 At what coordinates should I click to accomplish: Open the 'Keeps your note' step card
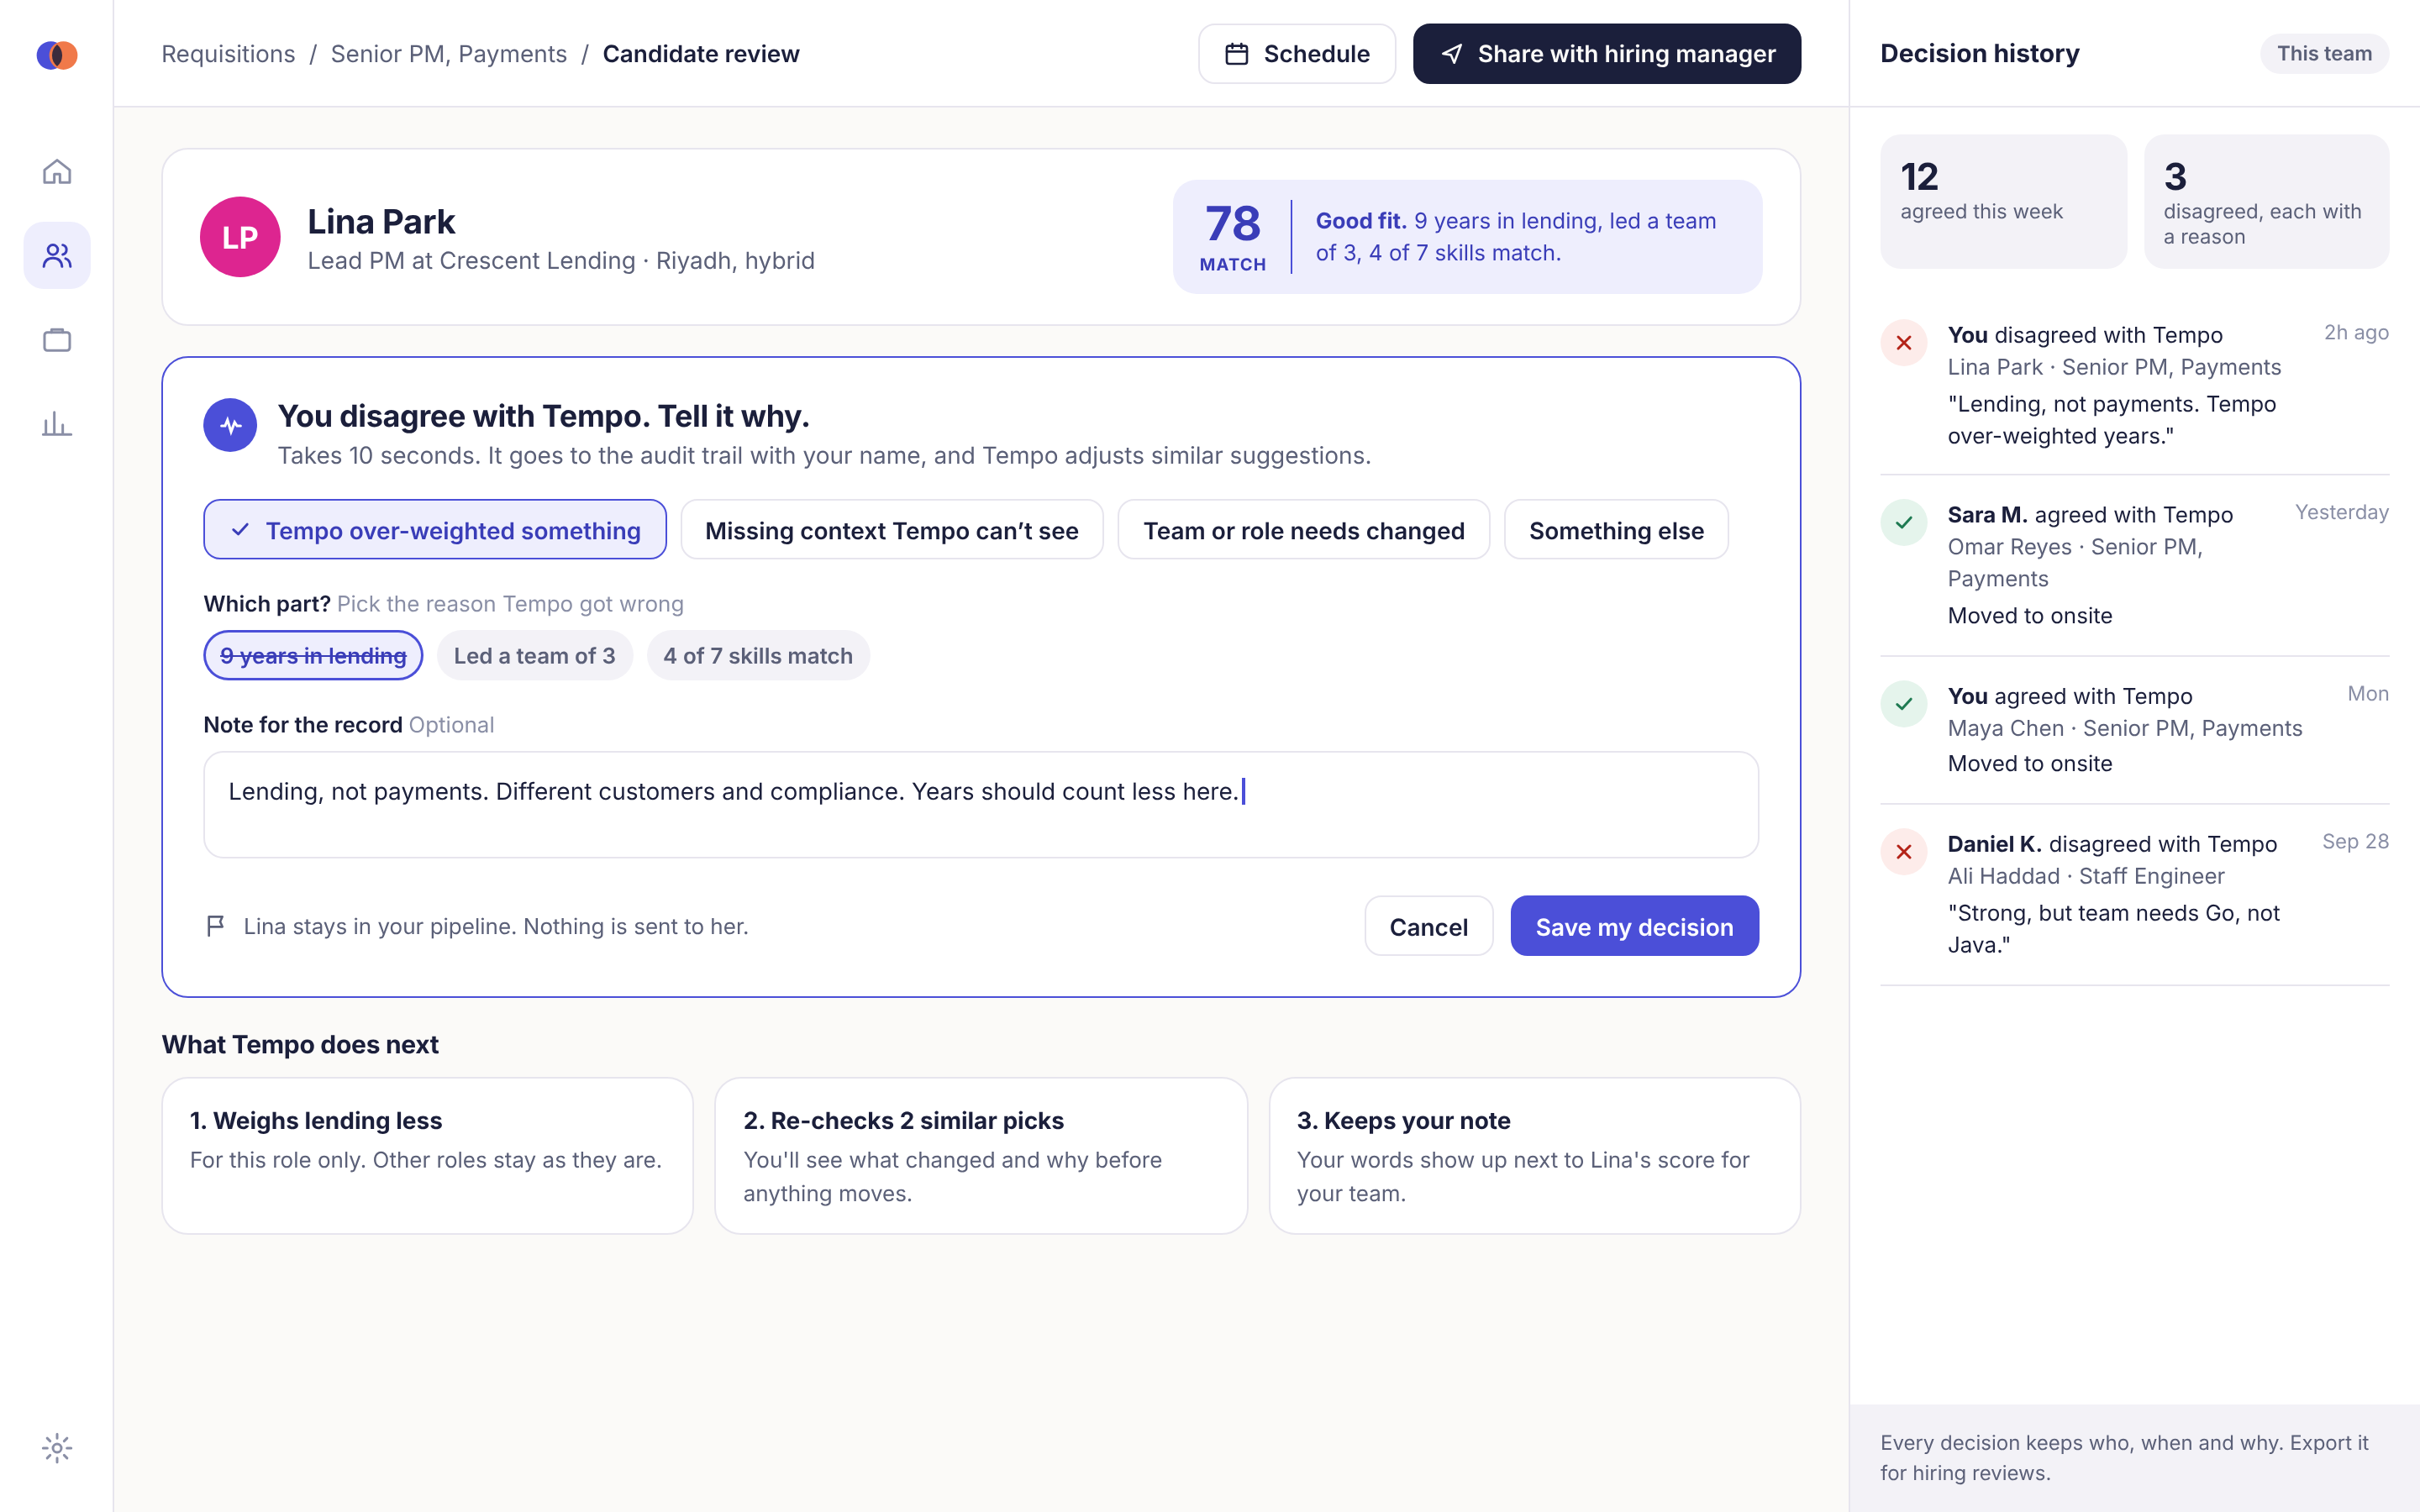(1535, 1156)
